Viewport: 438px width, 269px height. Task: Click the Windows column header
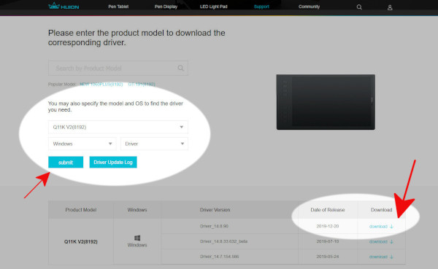point(137,209)
